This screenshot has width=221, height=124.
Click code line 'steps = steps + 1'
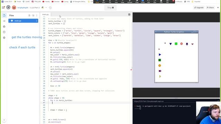point(58,110)
